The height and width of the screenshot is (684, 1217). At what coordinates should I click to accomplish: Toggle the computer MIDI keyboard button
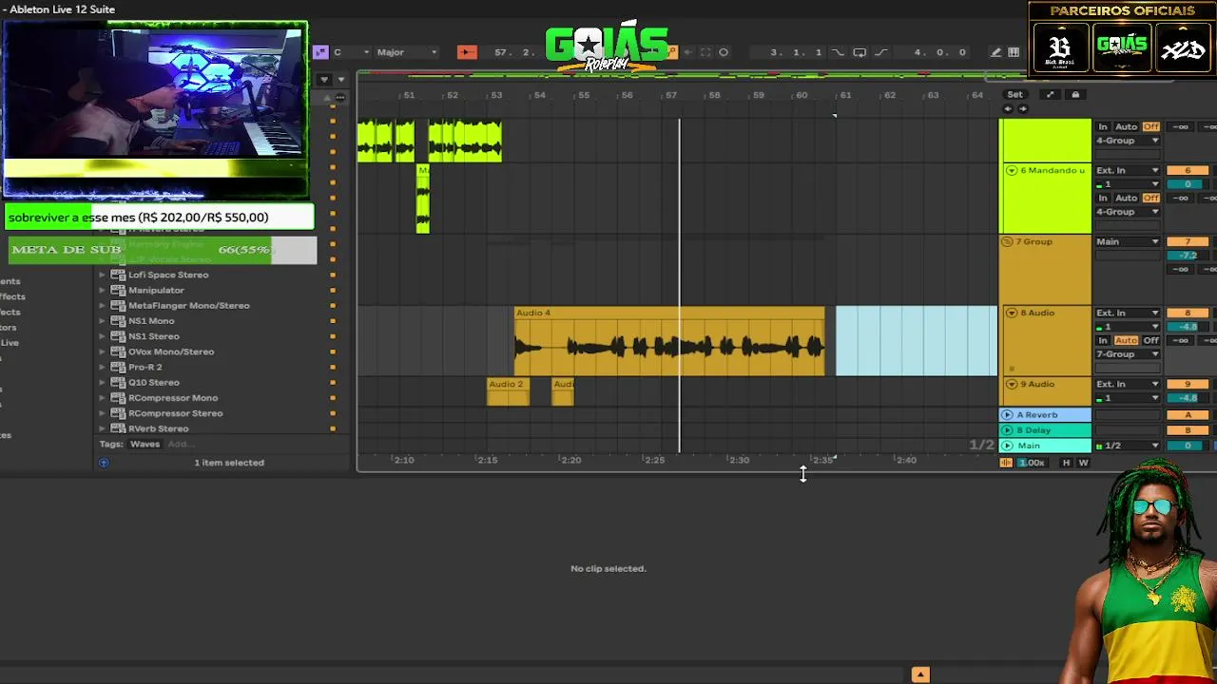pos(1014,52)
